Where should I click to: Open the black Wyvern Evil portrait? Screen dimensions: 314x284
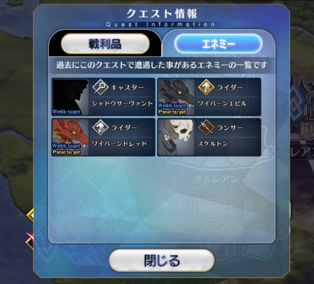pyautogui.click(x=176, y=97)
